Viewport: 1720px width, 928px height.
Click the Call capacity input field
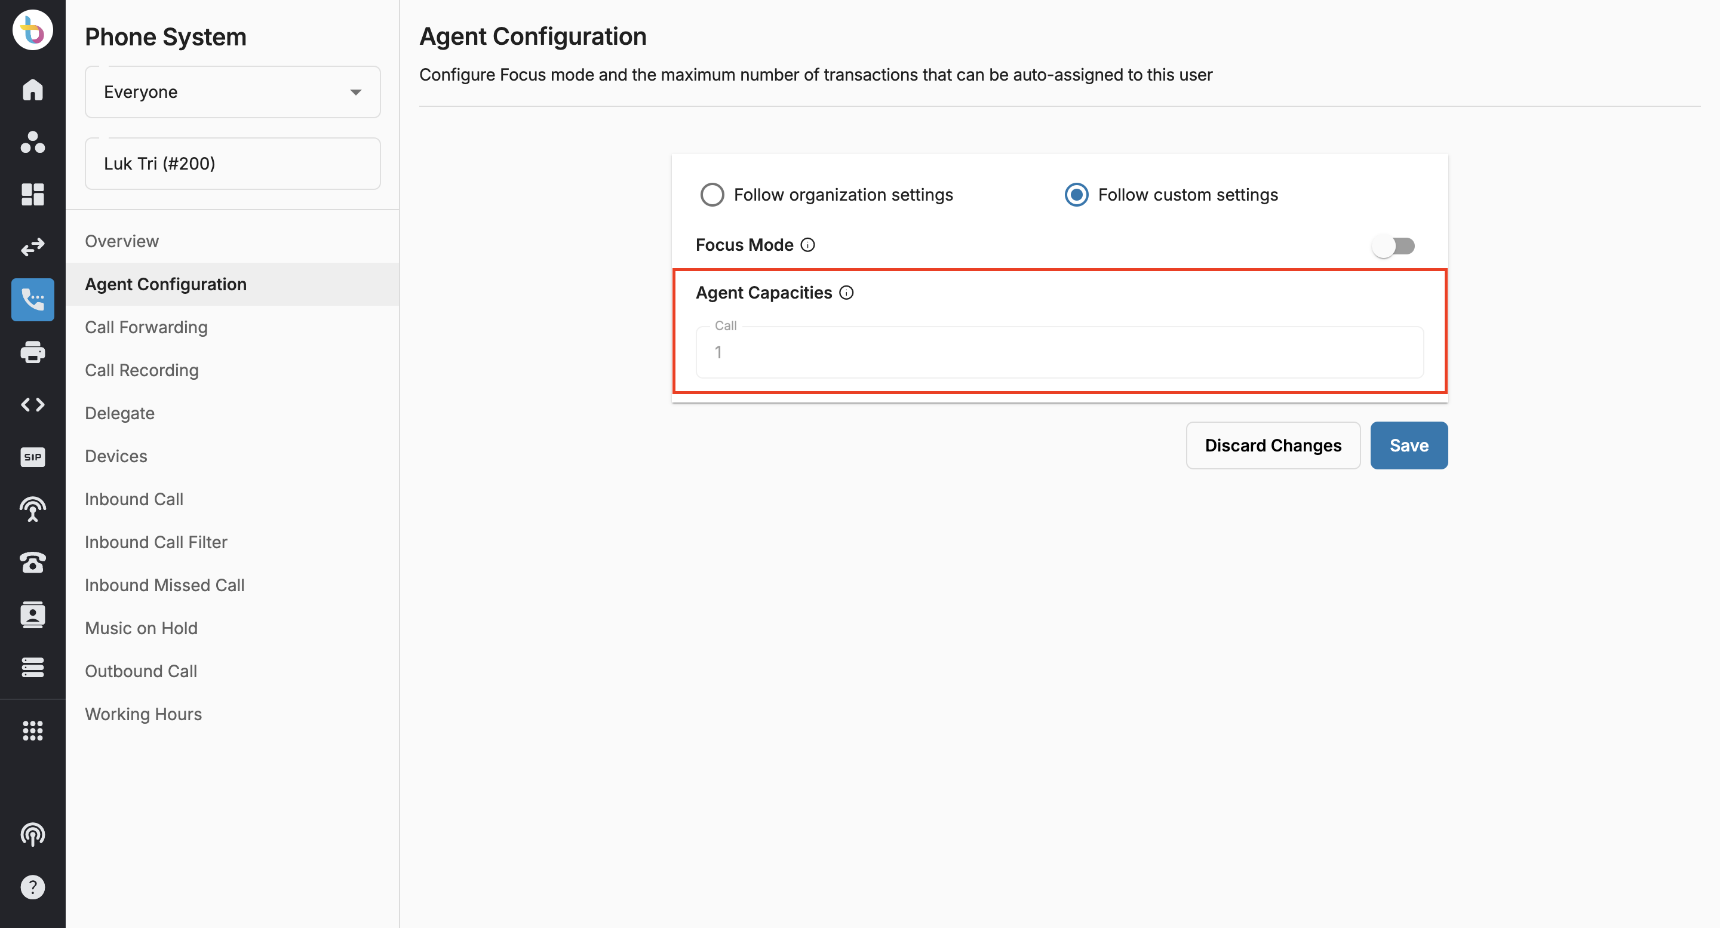pyautogui.click(x=1059, y=352)
